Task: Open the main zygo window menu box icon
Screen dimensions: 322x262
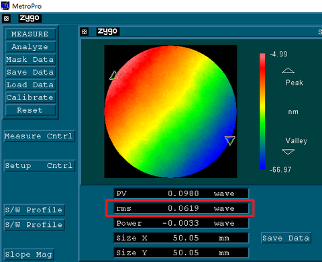Action: 6,18
